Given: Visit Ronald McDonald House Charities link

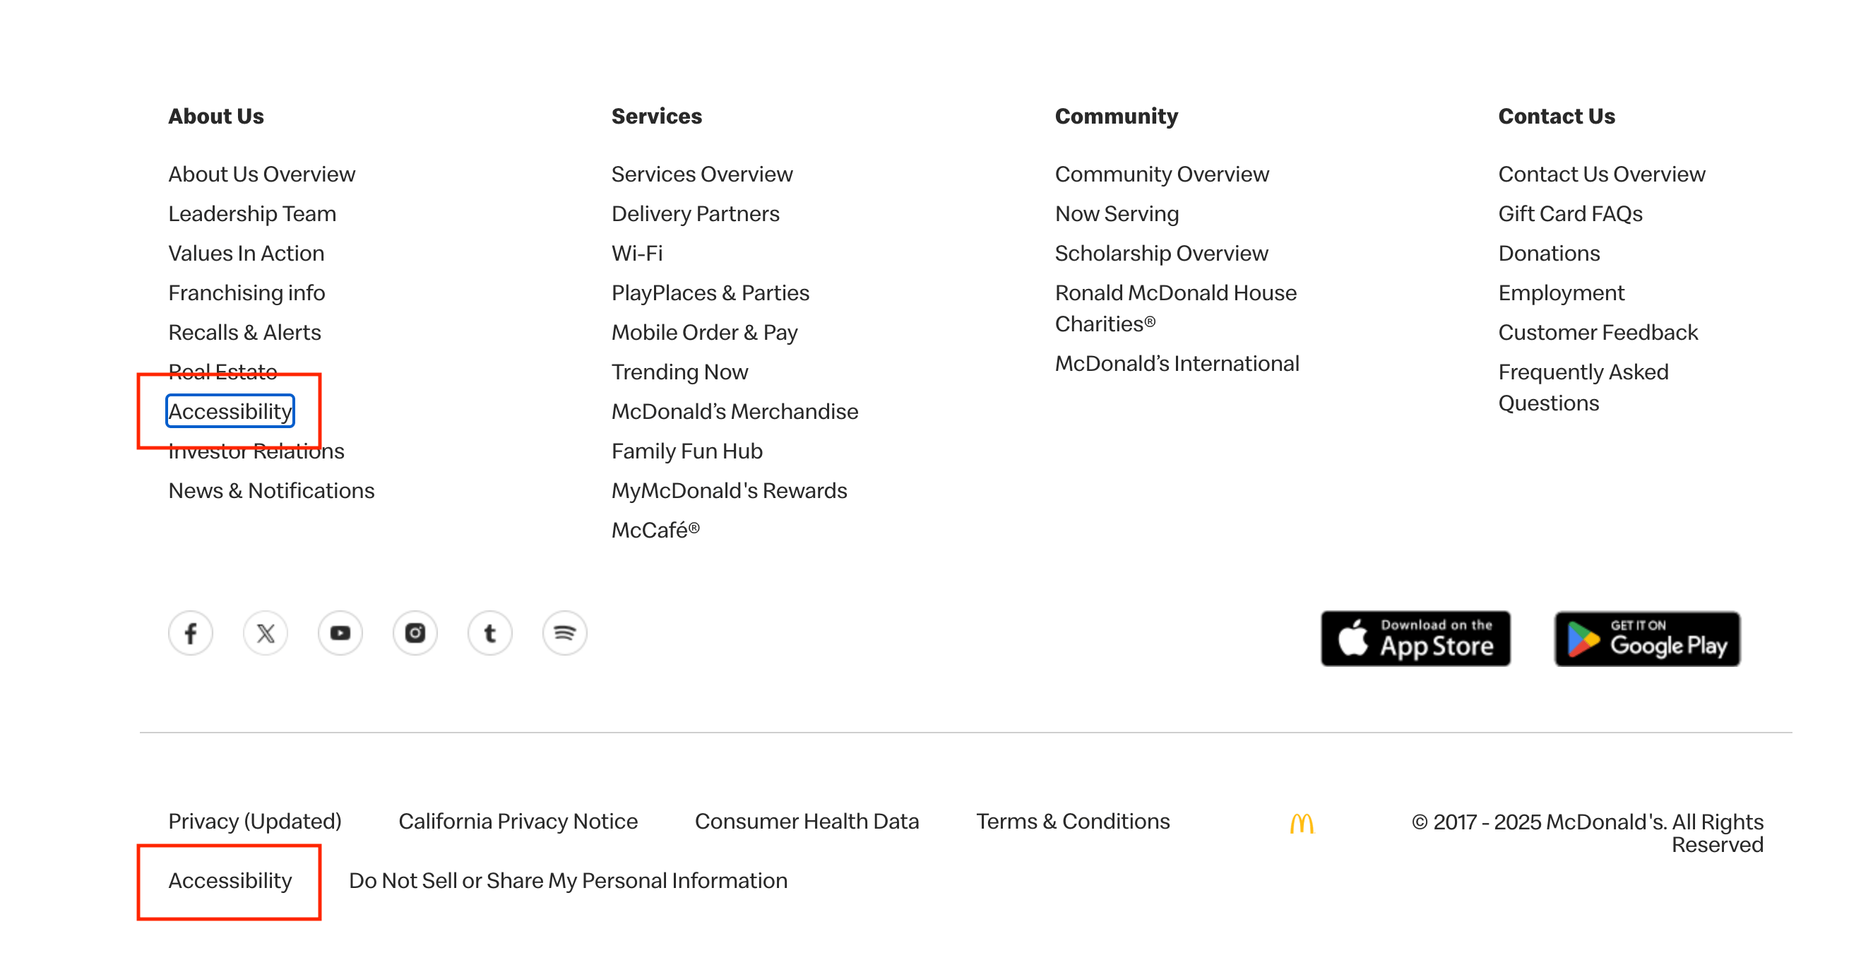Looking at the screenshot, I should [1175, 307].
